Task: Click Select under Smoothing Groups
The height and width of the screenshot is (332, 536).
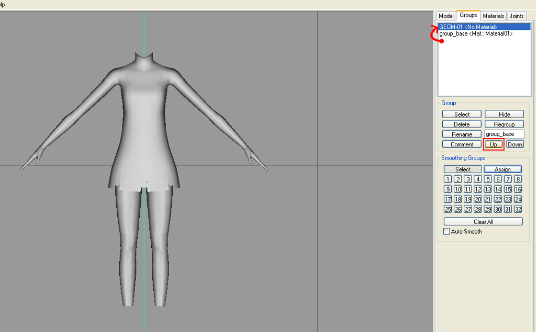Action: pyautogui.click(x=463, y=169)
